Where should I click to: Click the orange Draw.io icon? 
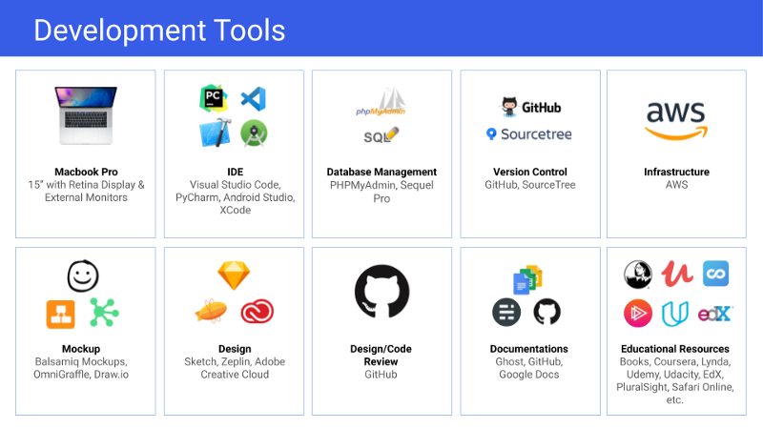pos(60,315)
